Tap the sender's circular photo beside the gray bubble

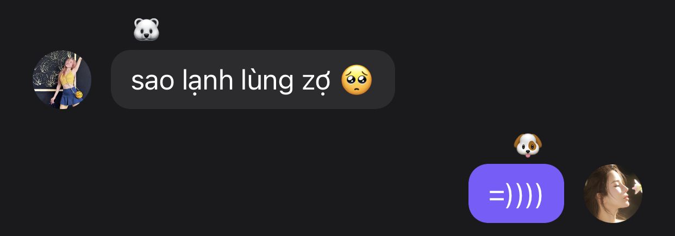tap(62, 80)
